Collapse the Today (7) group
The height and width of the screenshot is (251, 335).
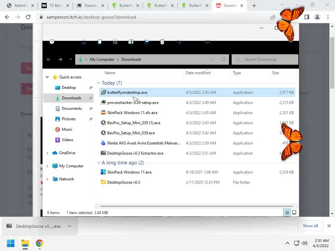(x=98, y=83)
